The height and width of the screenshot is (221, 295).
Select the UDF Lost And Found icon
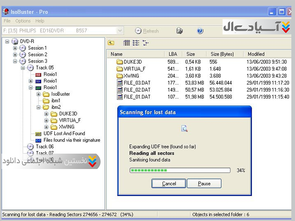tap(38, 134)
